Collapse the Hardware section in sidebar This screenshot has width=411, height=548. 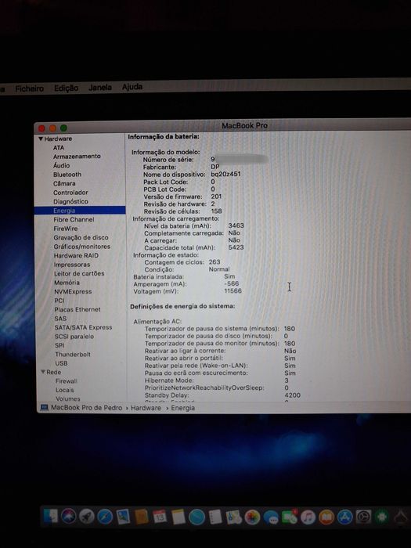41,139
